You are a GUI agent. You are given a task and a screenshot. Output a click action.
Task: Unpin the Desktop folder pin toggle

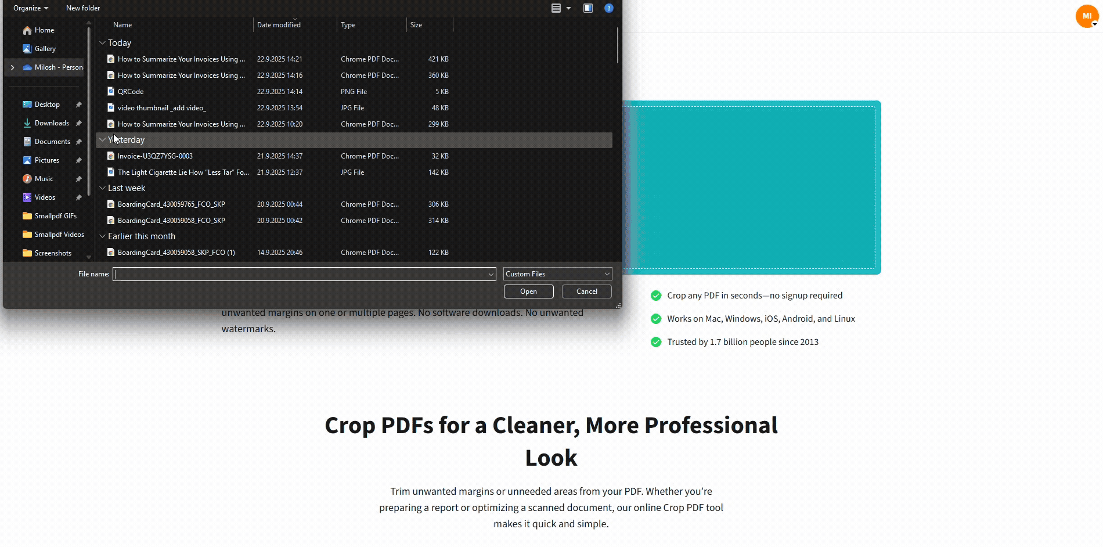click(78, 104)
